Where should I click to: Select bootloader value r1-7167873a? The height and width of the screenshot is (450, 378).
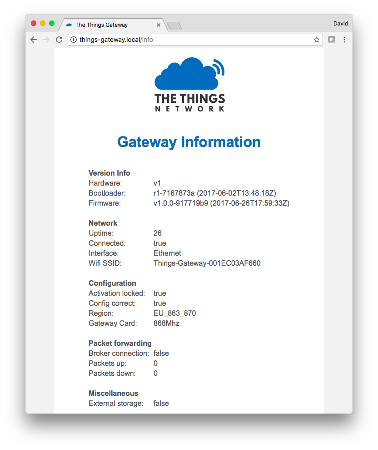(x=174, y=193)
